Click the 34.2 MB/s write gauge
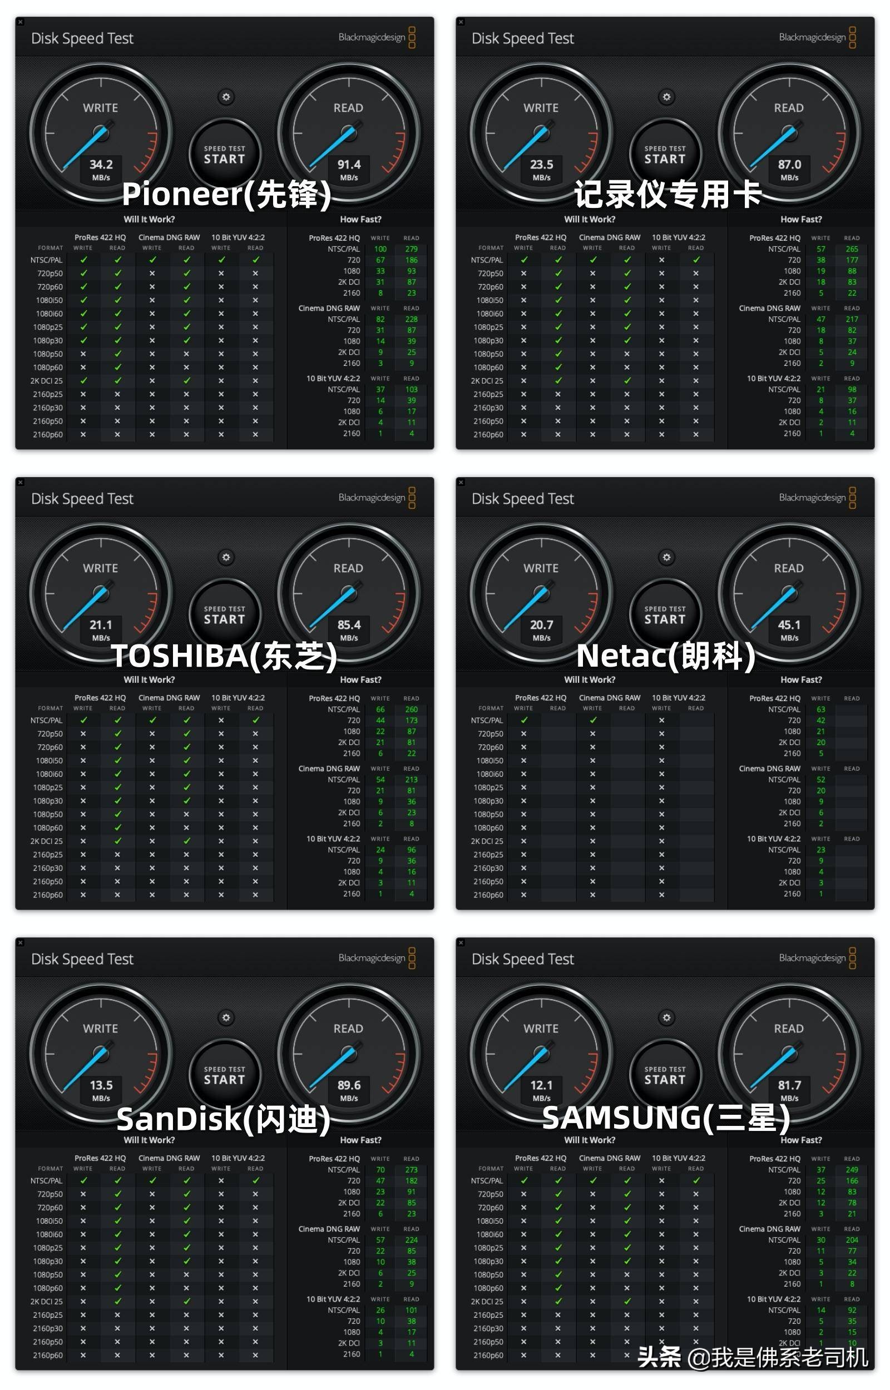Screen dimensions: 890x1390 (101, 133)
